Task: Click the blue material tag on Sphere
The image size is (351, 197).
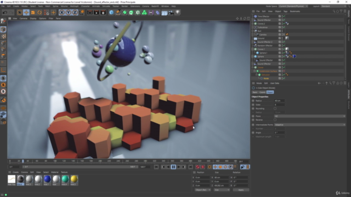Action: tap(294, 56)
